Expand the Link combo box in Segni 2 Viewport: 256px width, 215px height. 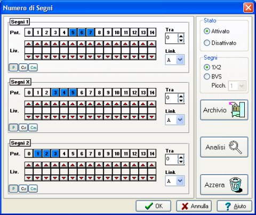(180, 181)
